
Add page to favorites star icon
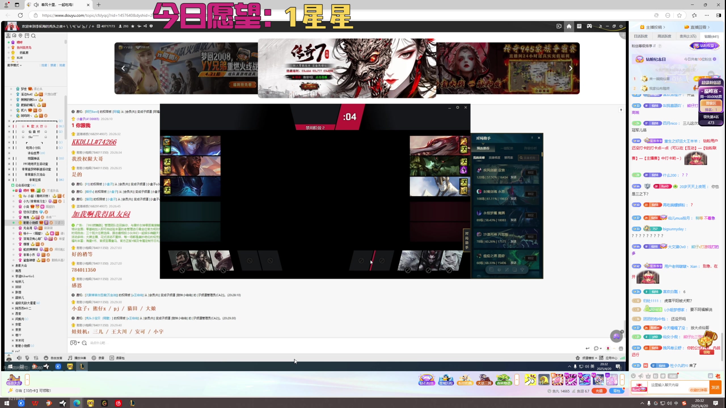click(679, 15)
